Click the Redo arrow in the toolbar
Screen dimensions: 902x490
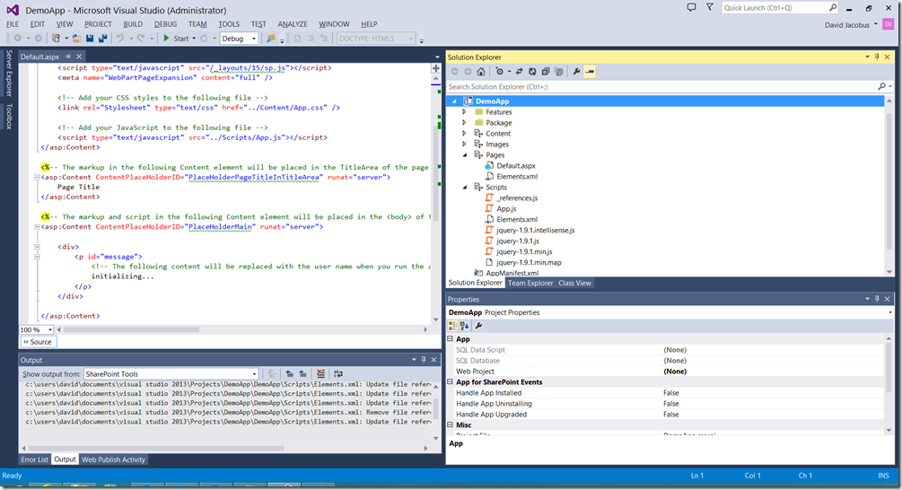tap(141, 39)
